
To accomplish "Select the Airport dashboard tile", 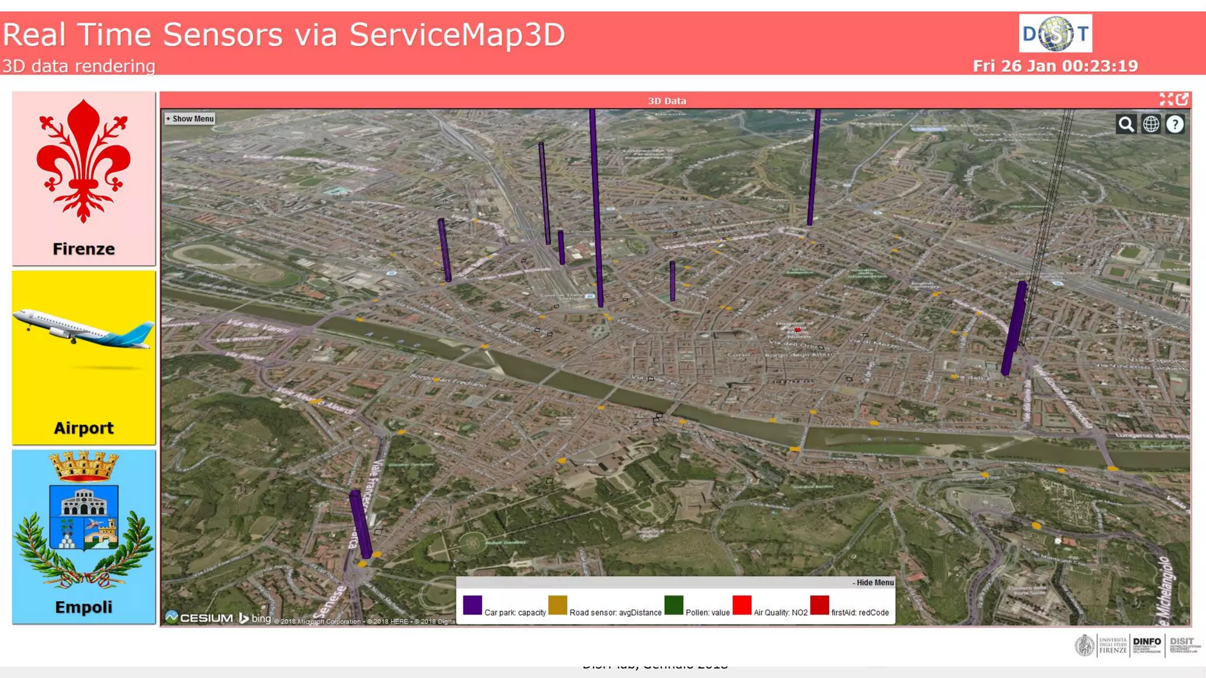I will (84, 358).
